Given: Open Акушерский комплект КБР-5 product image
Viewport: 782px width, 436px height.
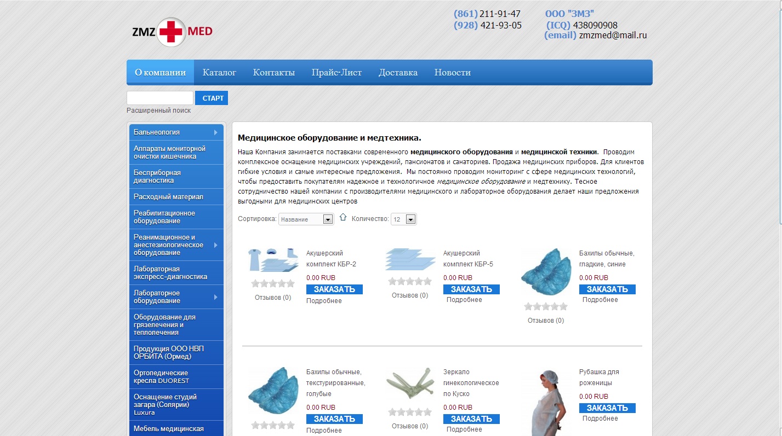Looking at the screenshot, I should pyautogui.click(x=410, y=259).
